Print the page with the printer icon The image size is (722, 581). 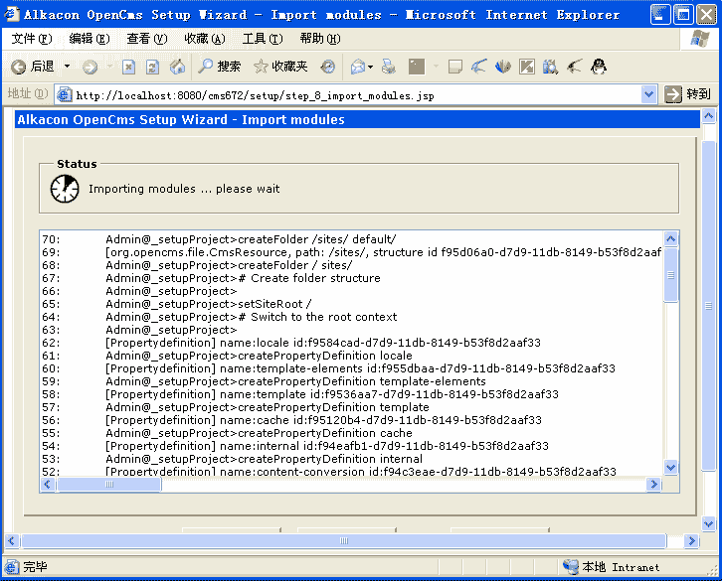[x=388, y=68]
